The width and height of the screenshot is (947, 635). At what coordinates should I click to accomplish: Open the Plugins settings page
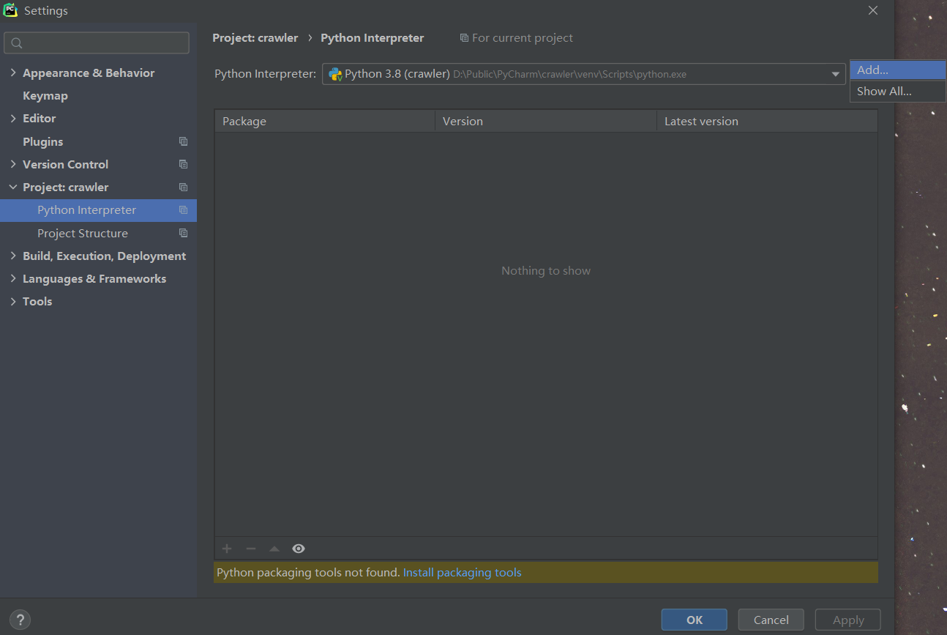coord(42,141)
